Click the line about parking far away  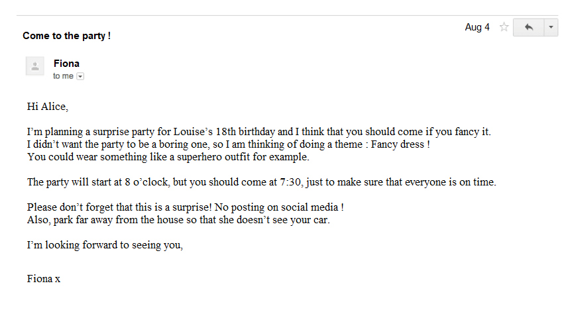pos(178,220)
